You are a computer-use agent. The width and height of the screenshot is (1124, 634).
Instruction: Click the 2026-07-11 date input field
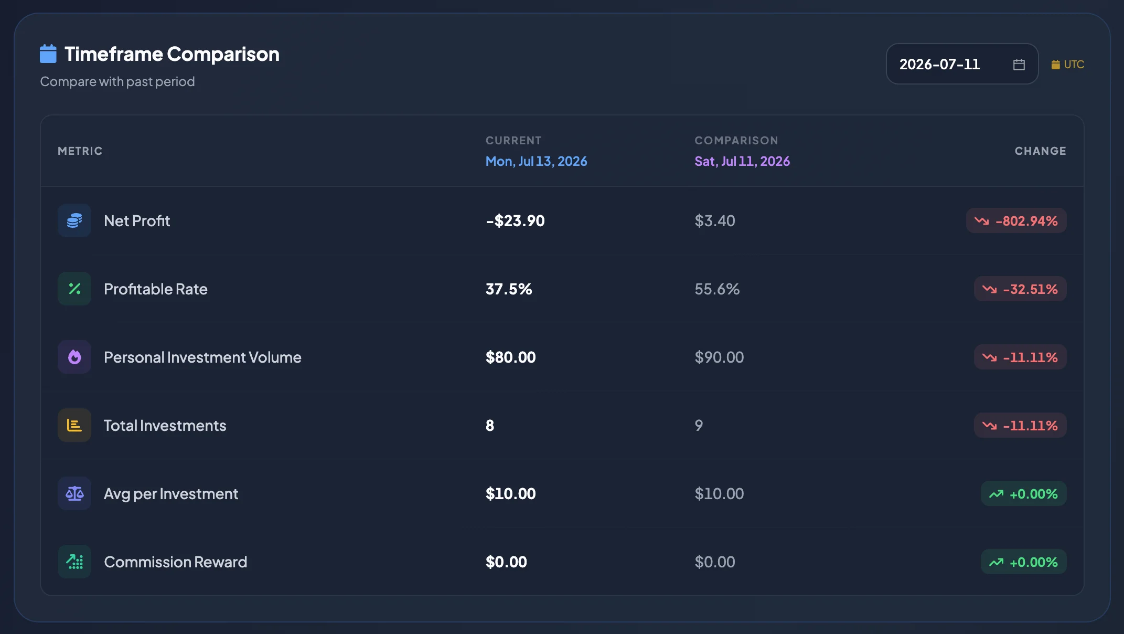962,64
